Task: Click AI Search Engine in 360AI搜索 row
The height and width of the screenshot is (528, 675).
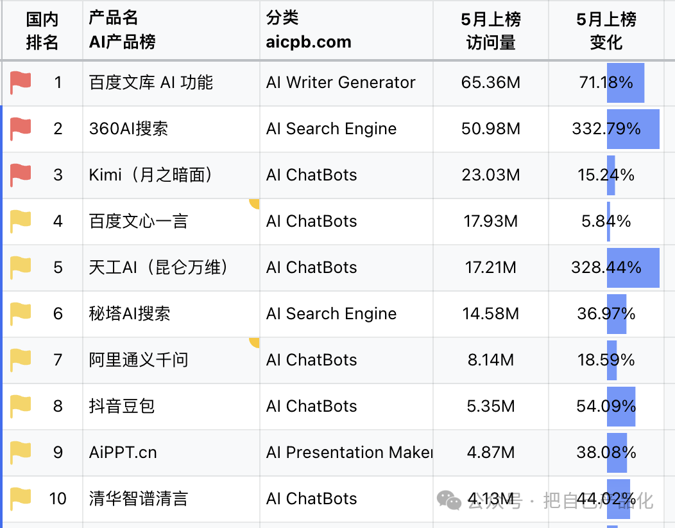Action: pos(346,129)
